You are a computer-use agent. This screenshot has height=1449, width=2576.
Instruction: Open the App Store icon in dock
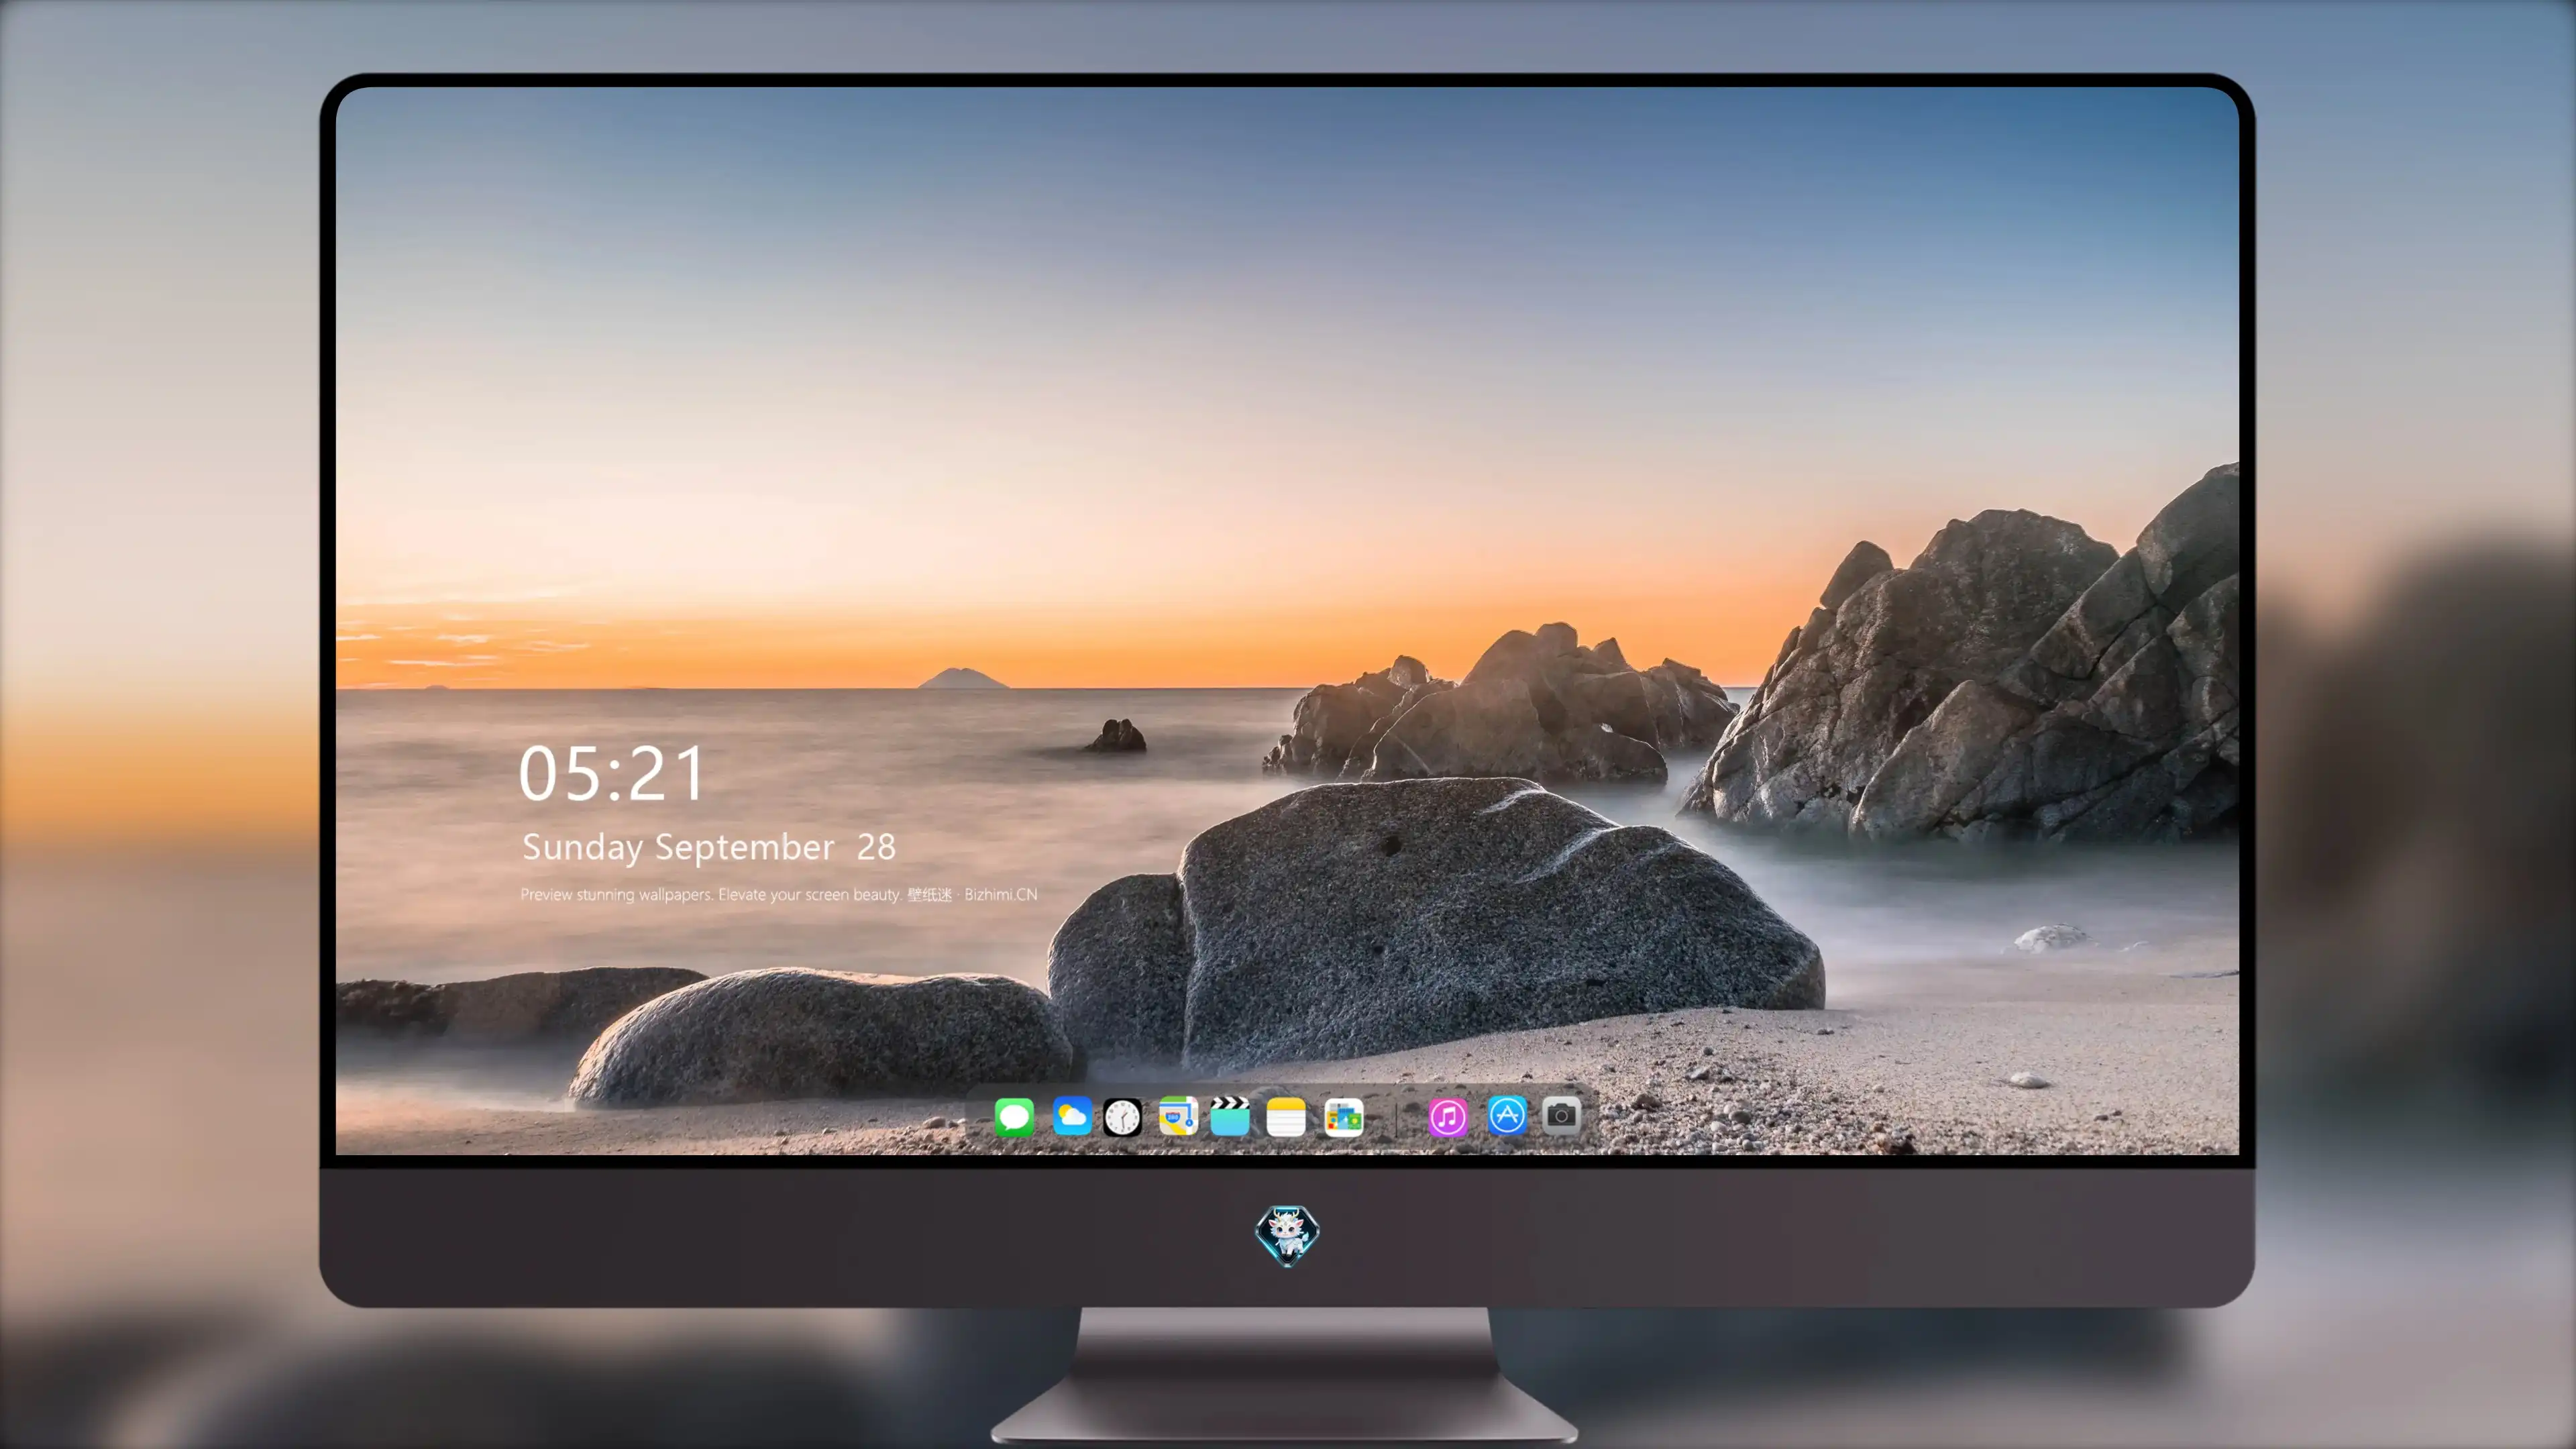click(x=1507, y=1116)
